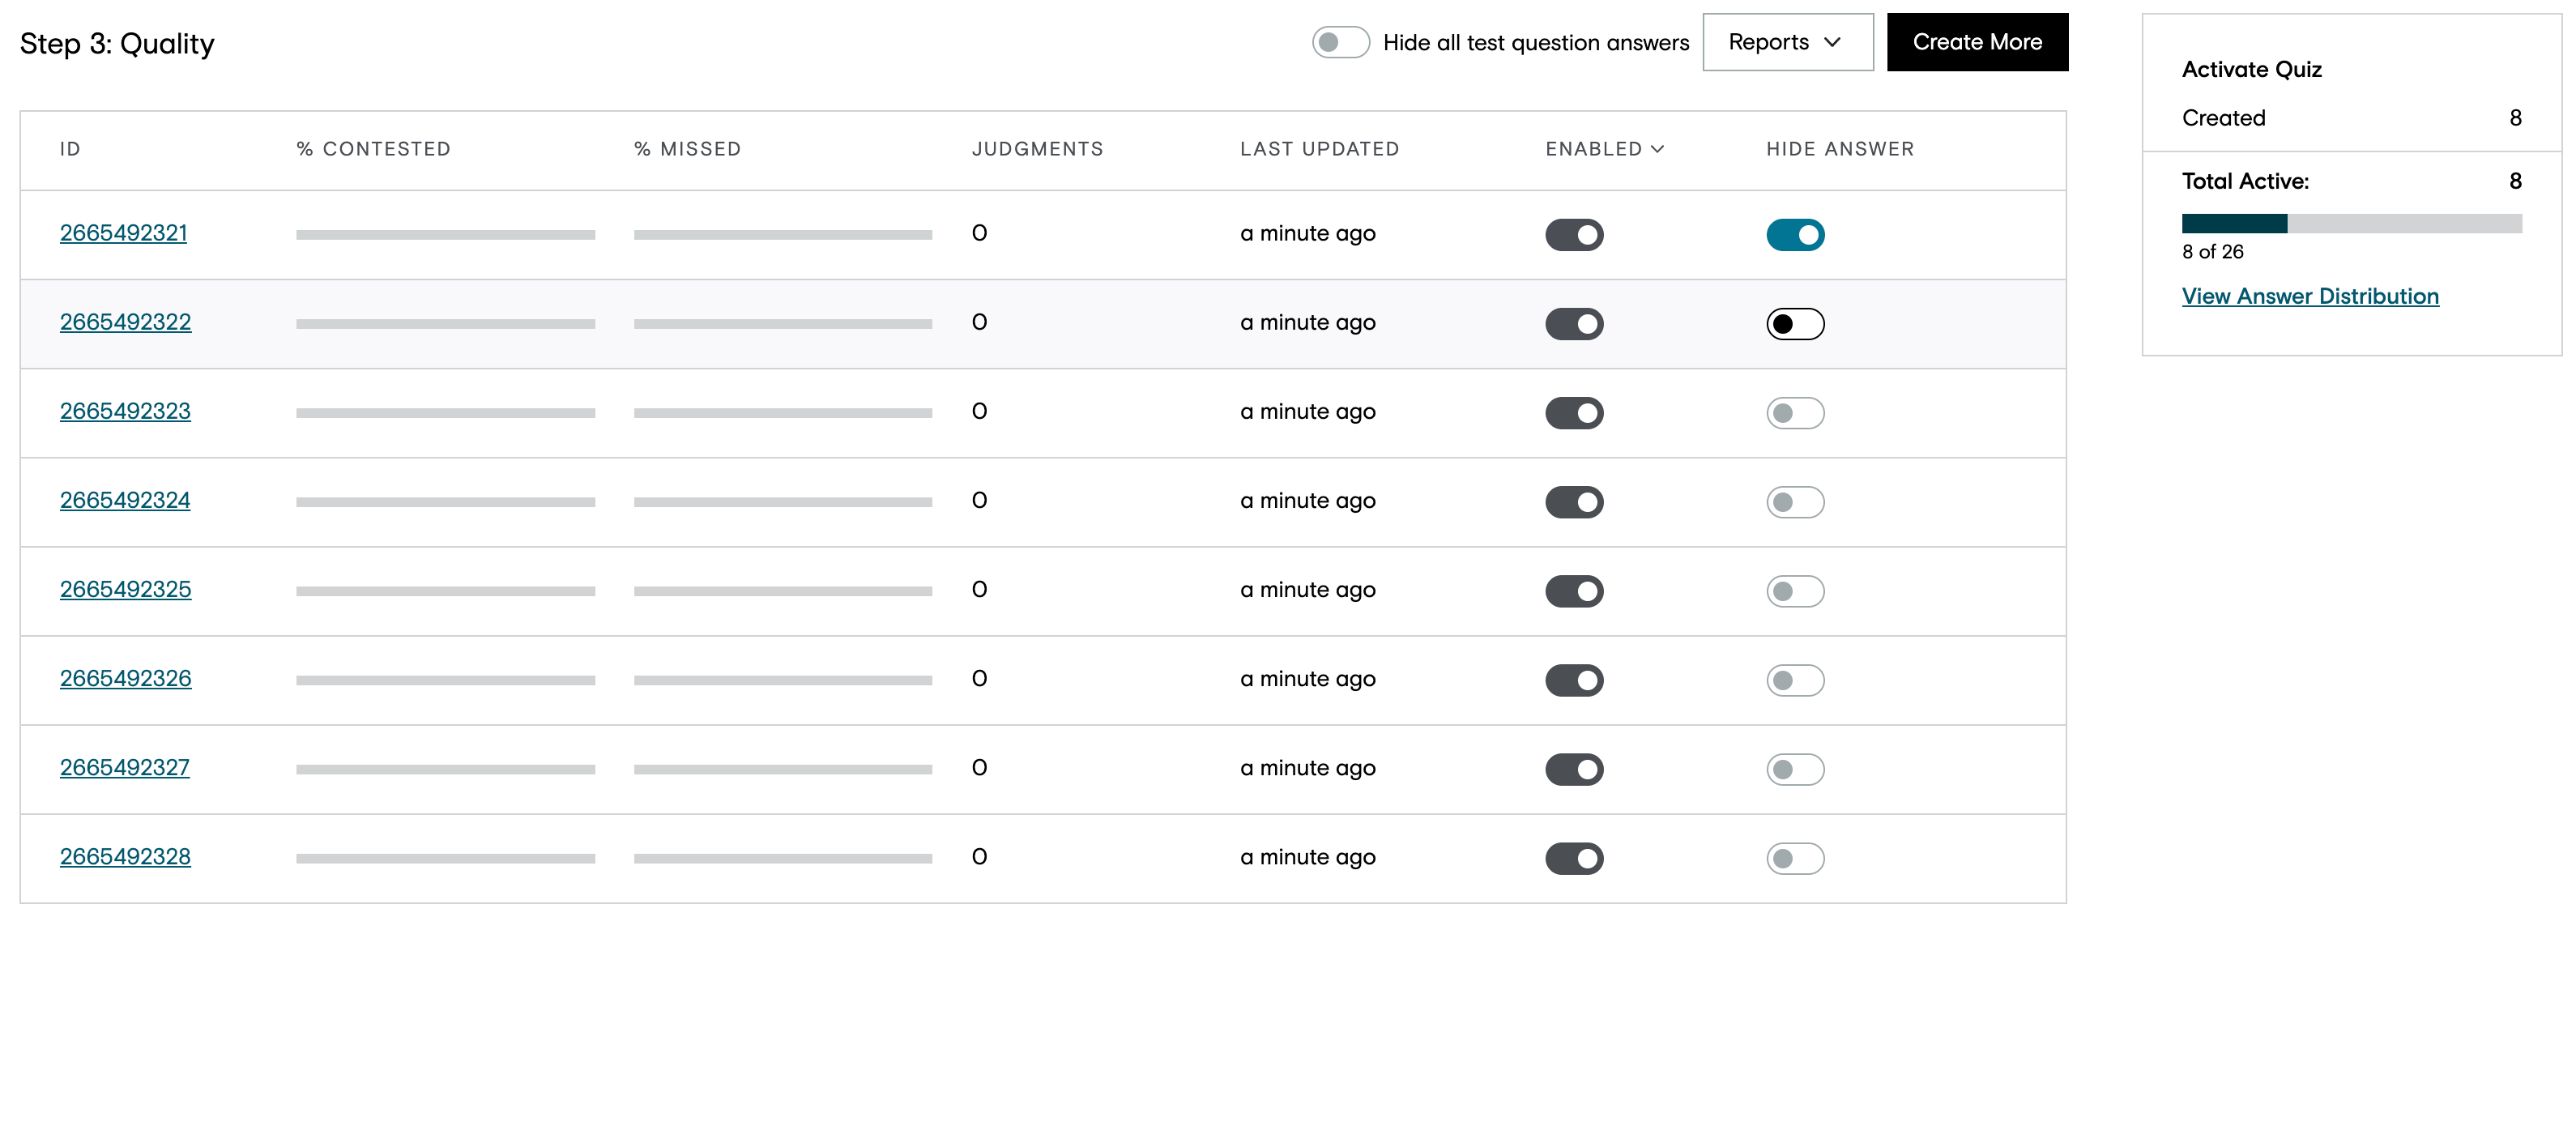Toggle Hide Answer for question 2665492322
2576x1126 pixels.
[1795, 323]
